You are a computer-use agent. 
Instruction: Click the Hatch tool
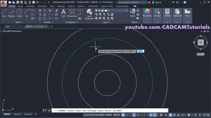point(32,18)
